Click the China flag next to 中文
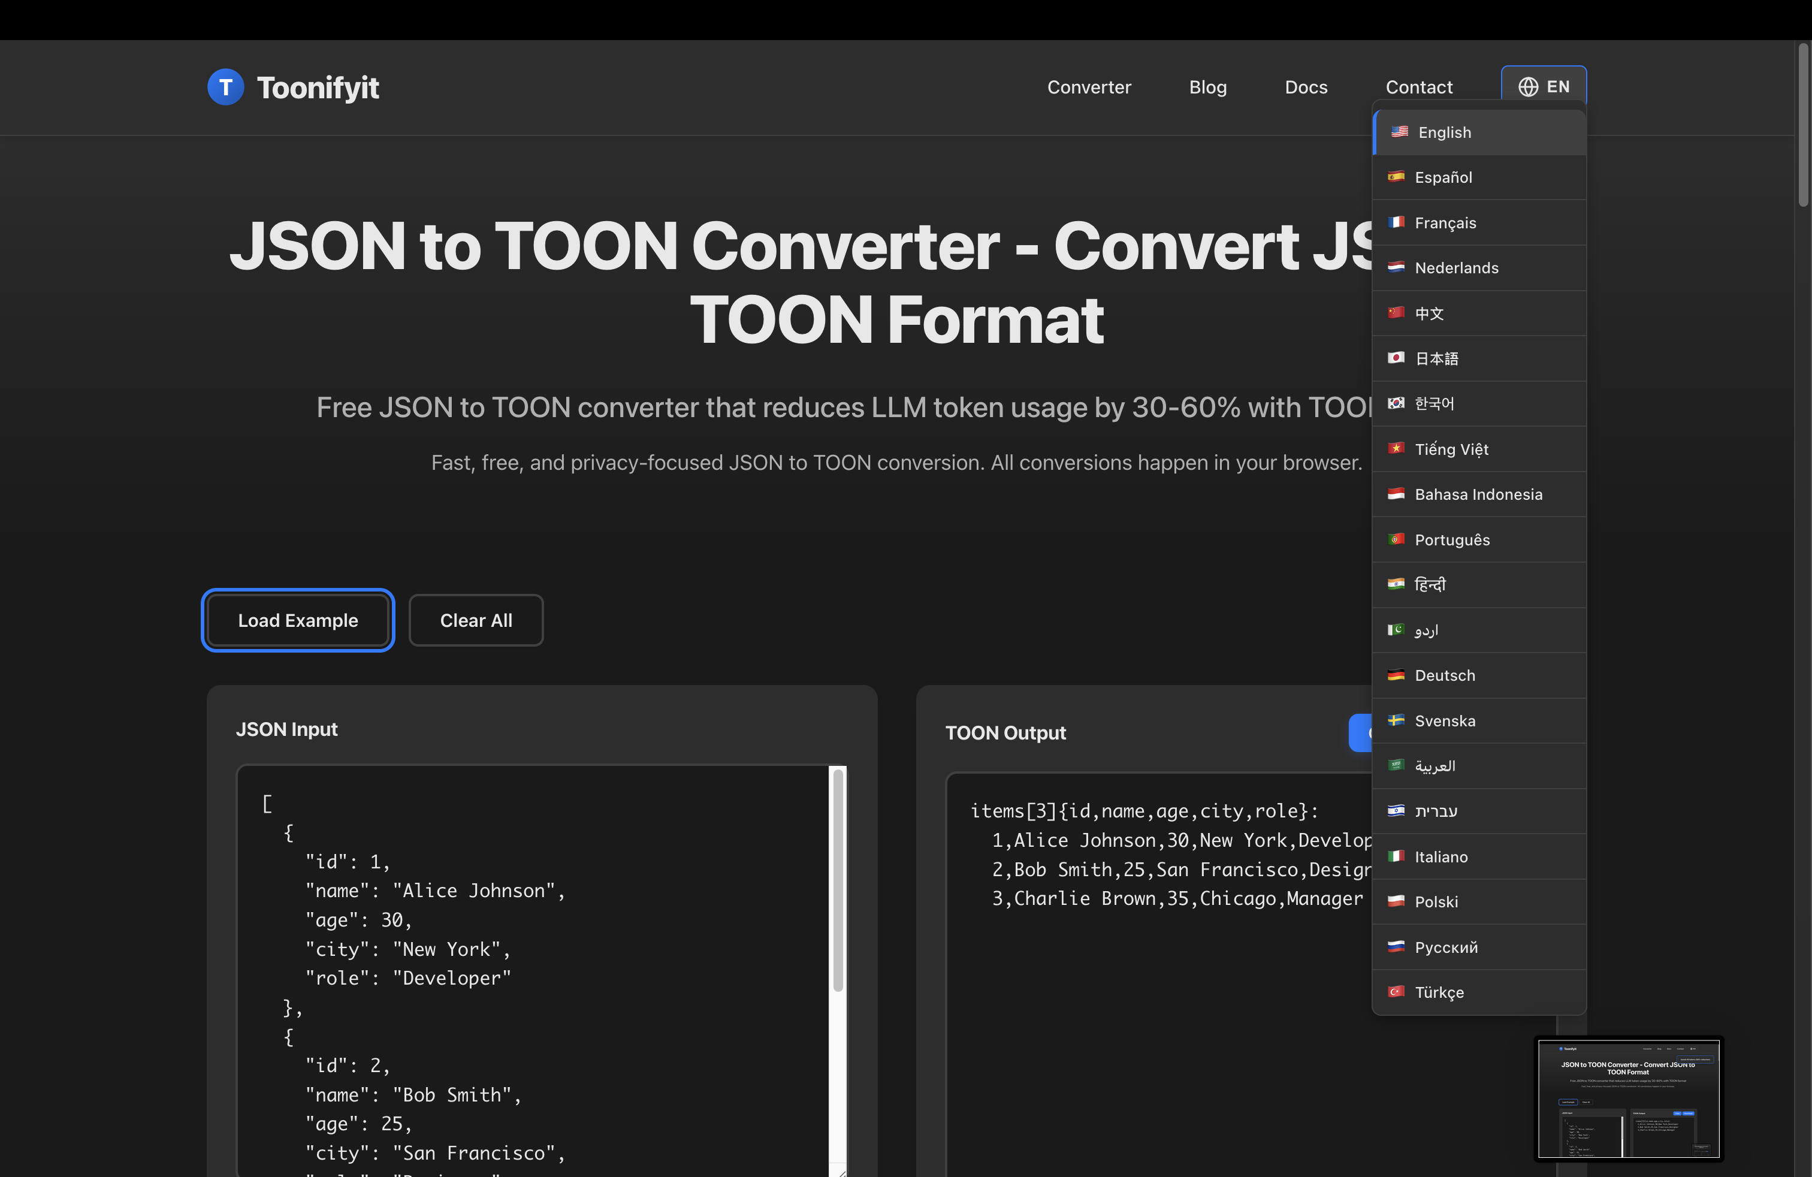Image resolution: width=1812 pixels, height=1177 pixels. click(x=1396, y=313)
